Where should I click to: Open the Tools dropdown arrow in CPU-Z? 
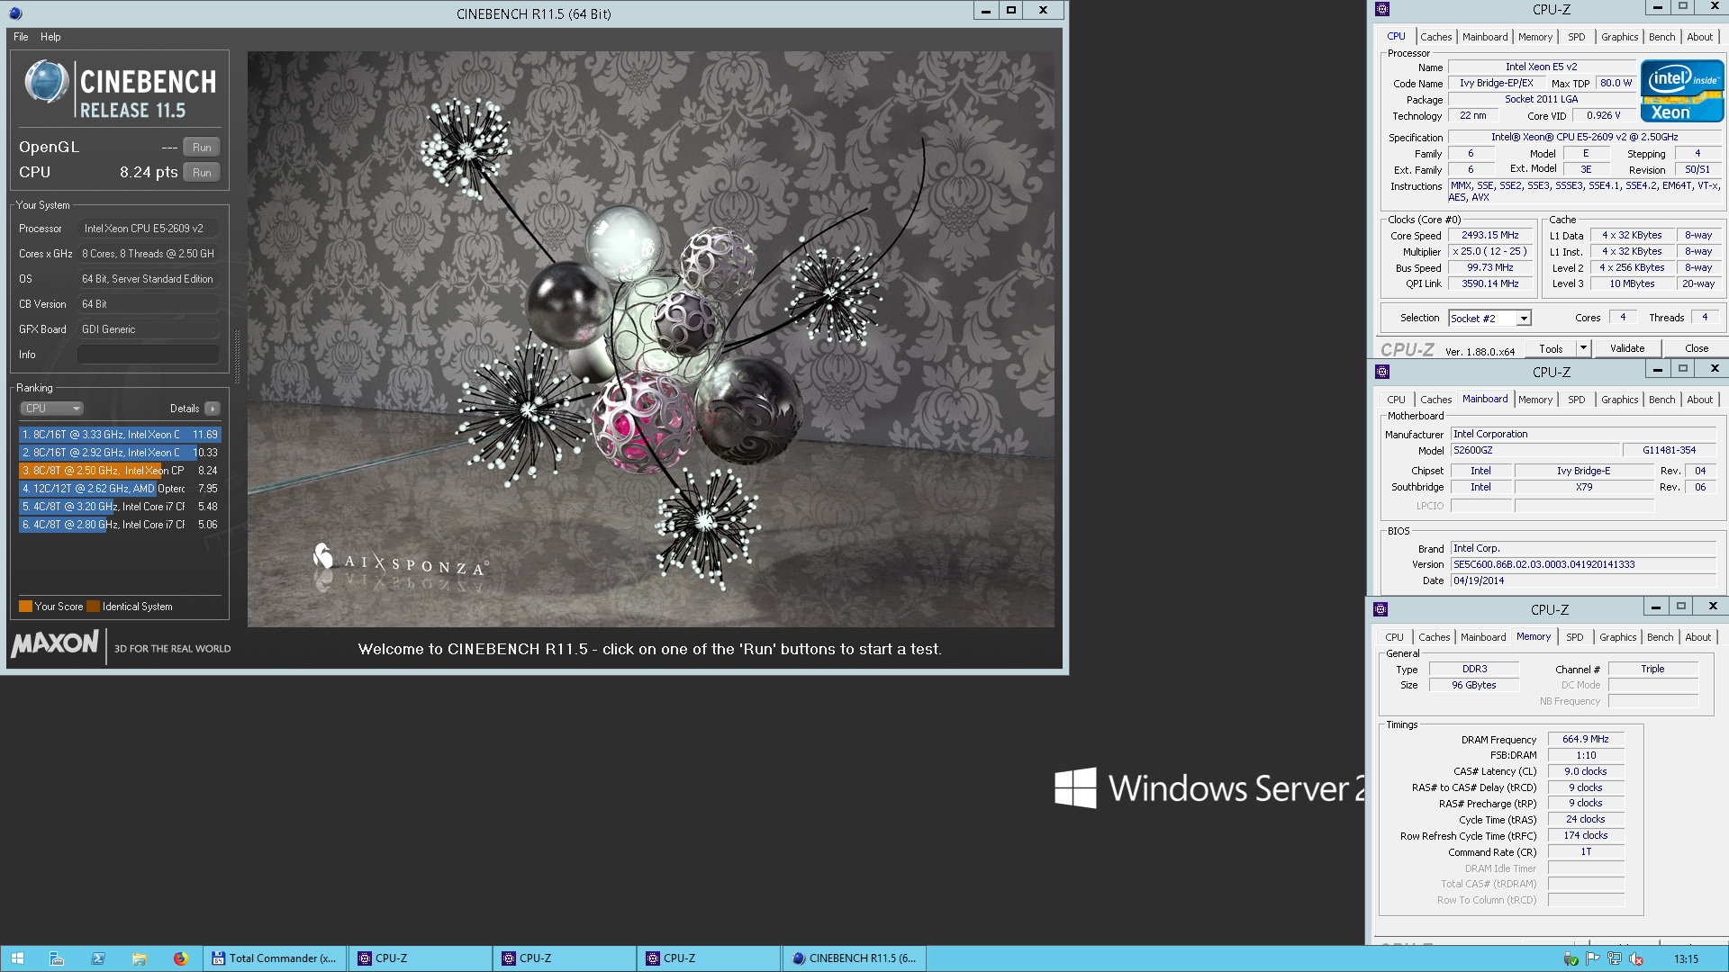point(1583,349)
